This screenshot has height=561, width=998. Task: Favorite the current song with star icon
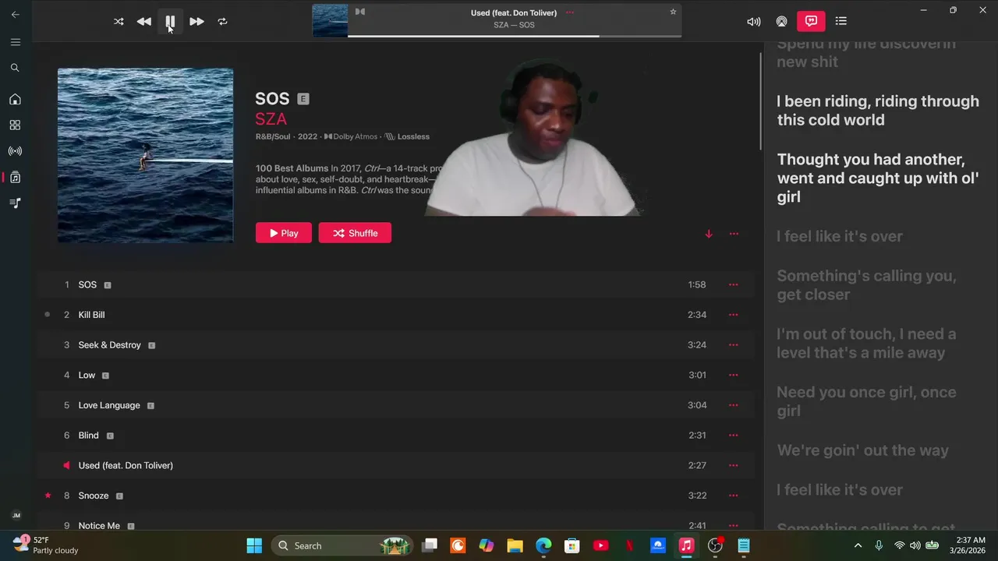click(x=673, y=12)
